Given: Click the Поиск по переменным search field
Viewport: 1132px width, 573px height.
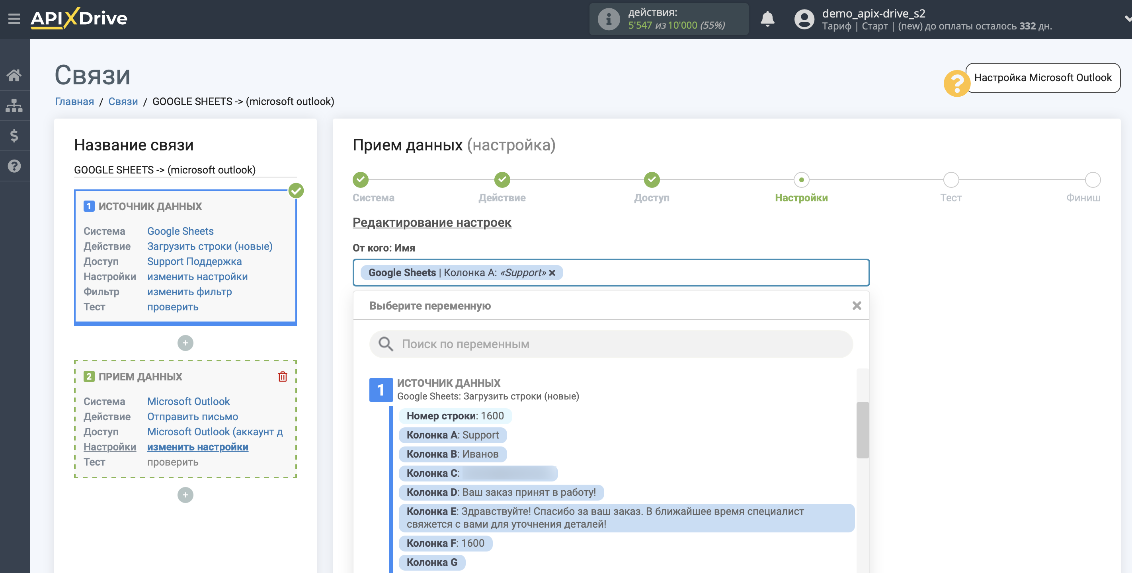Looking at the screenshot, I should [x=611, y=344].
